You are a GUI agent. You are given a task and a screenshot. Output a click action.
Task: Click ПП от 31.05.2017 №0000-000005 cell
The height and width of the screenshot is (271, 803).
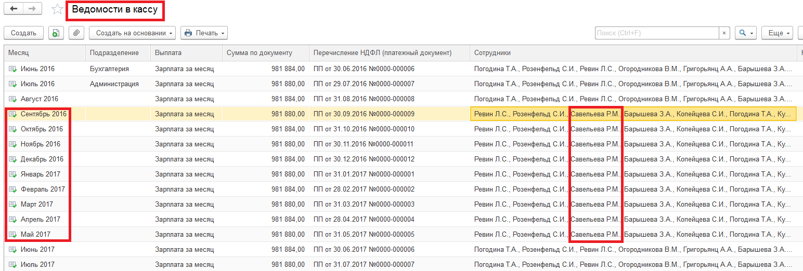click(390, 234)
